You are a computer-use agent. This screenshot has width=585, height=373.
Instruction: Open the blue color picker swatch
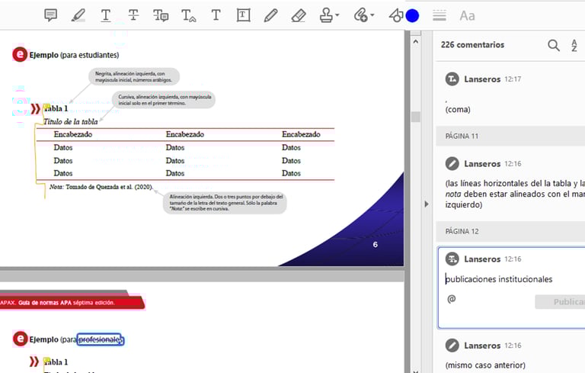[412, 16]
